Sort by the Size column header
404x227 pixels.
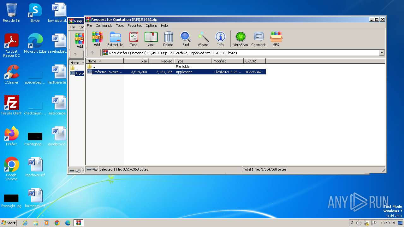(x=136, y=61)
